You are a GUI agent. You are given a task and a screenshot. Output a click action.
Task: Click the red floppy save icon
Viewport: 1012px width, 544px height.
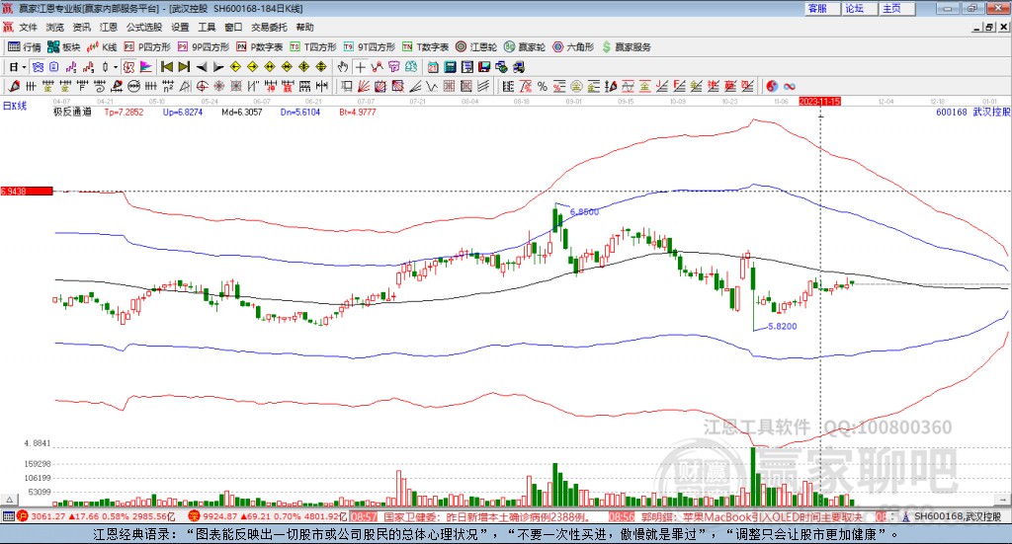tap(484, 67)
